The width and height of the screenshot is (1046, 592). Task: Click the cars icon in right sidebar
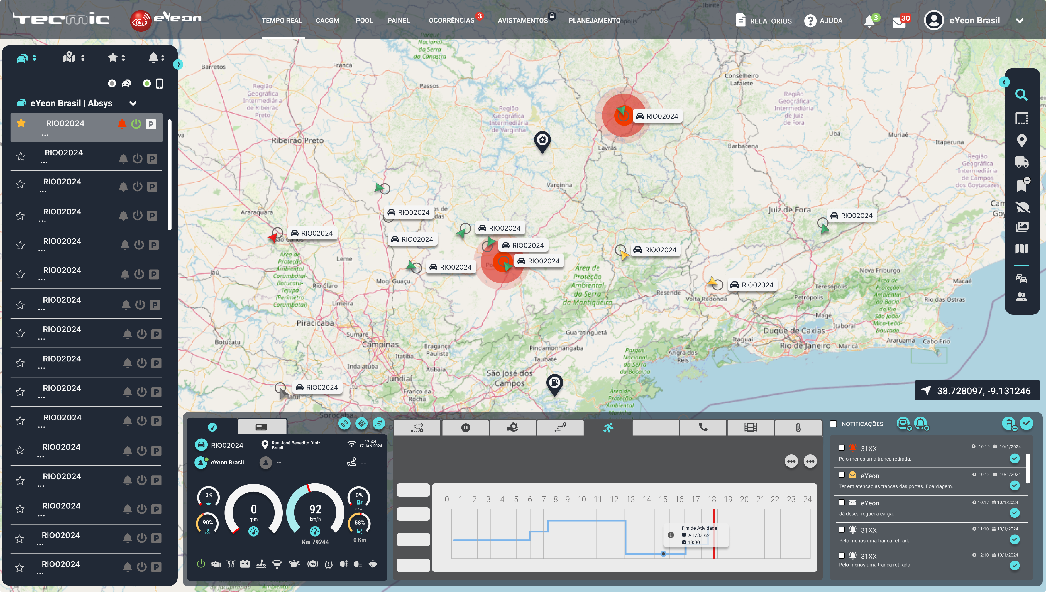tap(1021, 278)
